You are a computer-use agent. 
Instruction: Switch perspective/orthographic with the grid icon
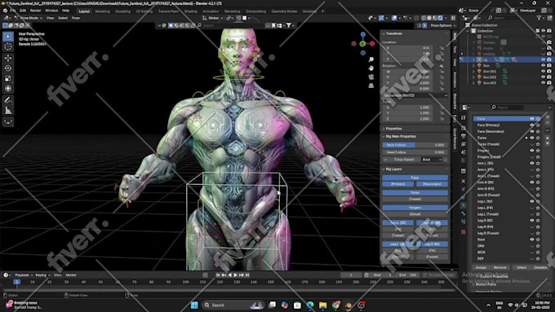(371, 86)
